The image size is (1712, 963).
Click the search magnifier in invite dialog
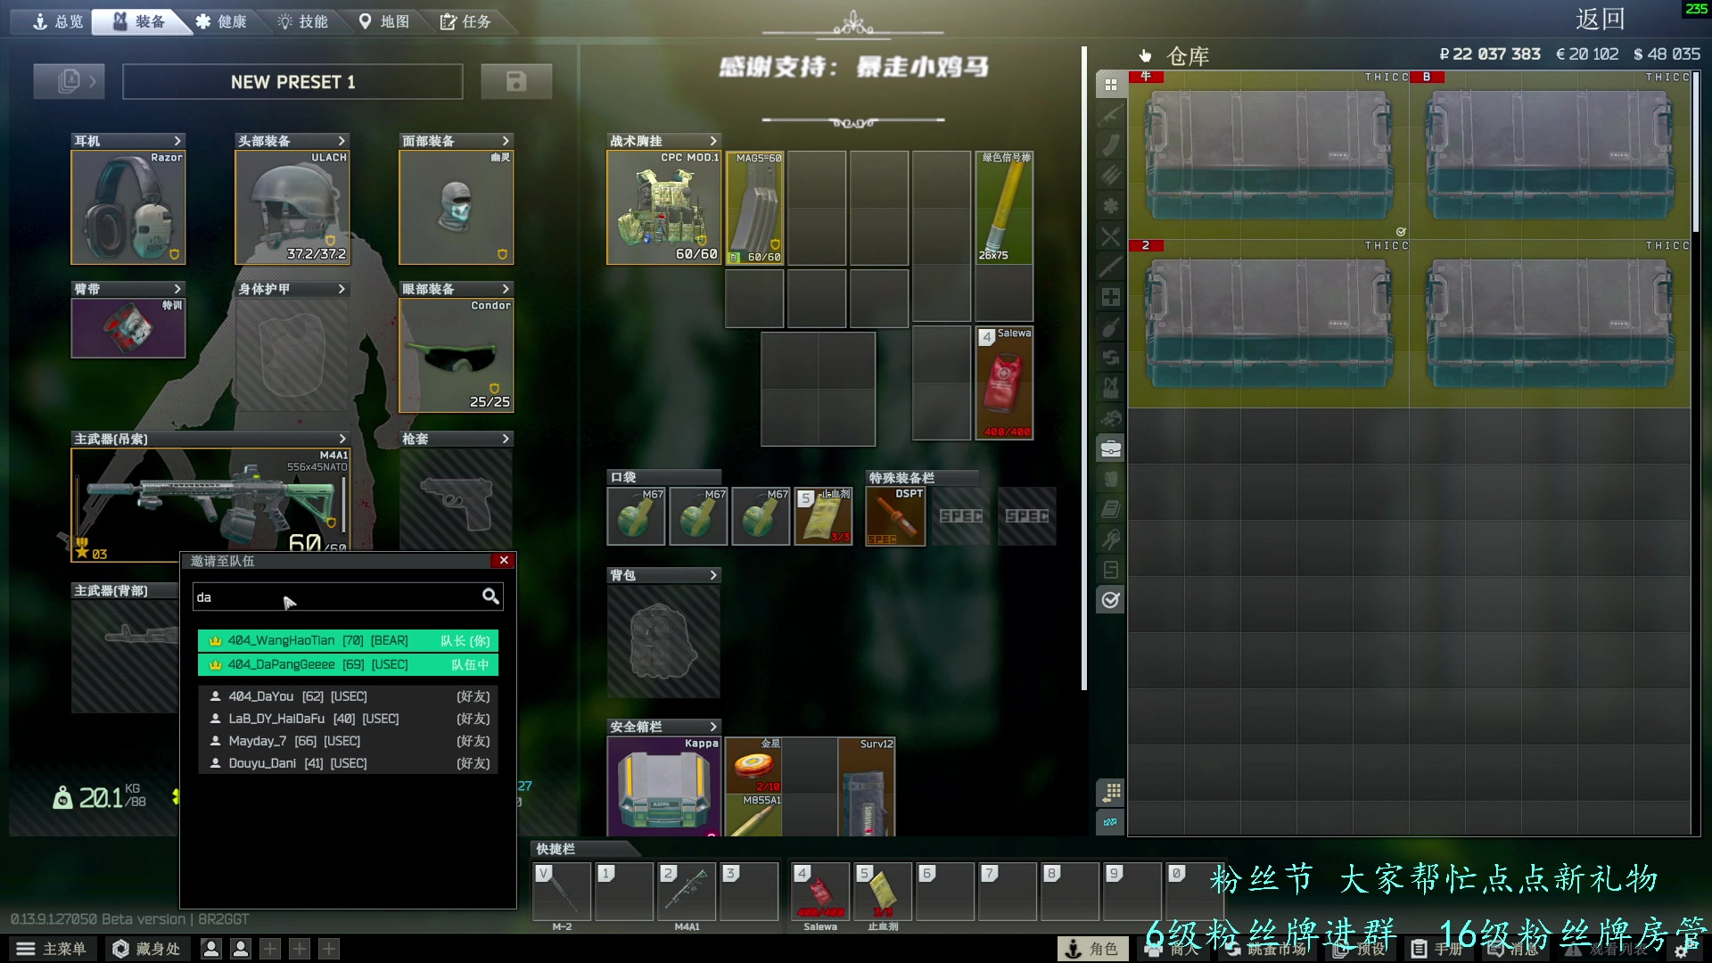point(490,596)
